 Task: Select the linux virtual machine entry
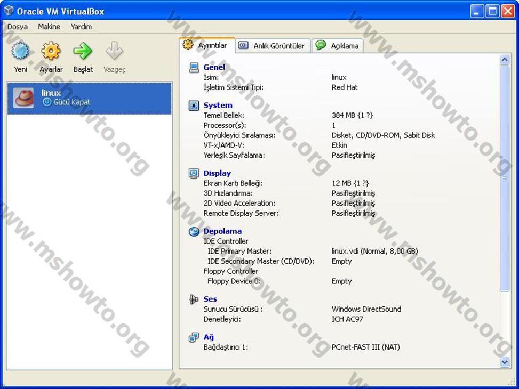(x=90, y=98)
